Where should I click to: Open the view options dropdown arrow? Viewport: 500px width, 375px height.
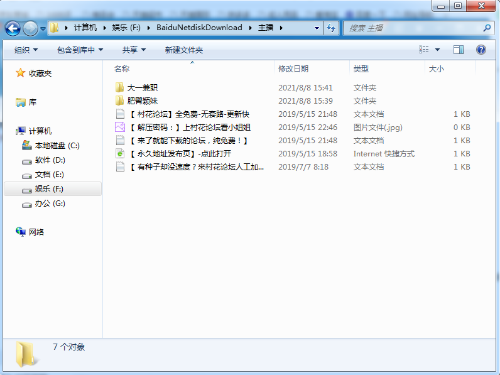coord(438,50)
